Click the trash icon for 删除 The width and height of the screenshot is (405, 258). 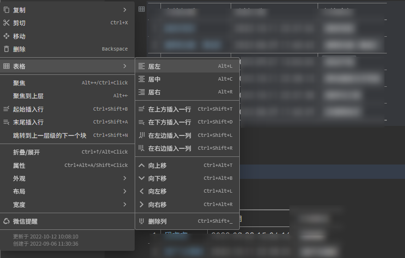7,49
